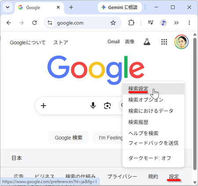
Task: Search by image with camera lens icon
Action: (x=107, y=106)
